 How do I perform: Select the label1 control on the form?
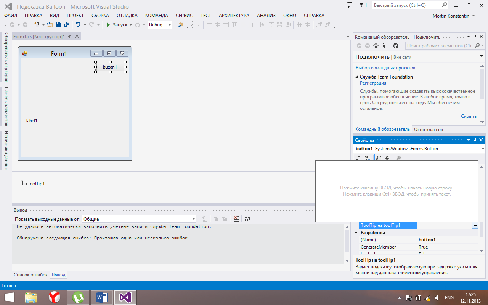coord(32,121)
